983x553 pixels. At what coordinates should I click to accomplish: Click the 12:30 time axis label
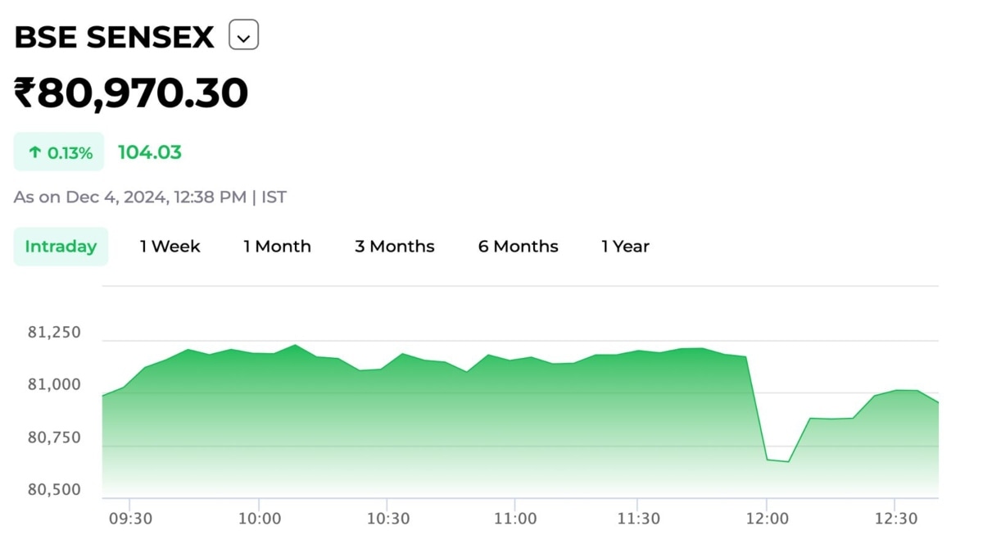(896, 519)
